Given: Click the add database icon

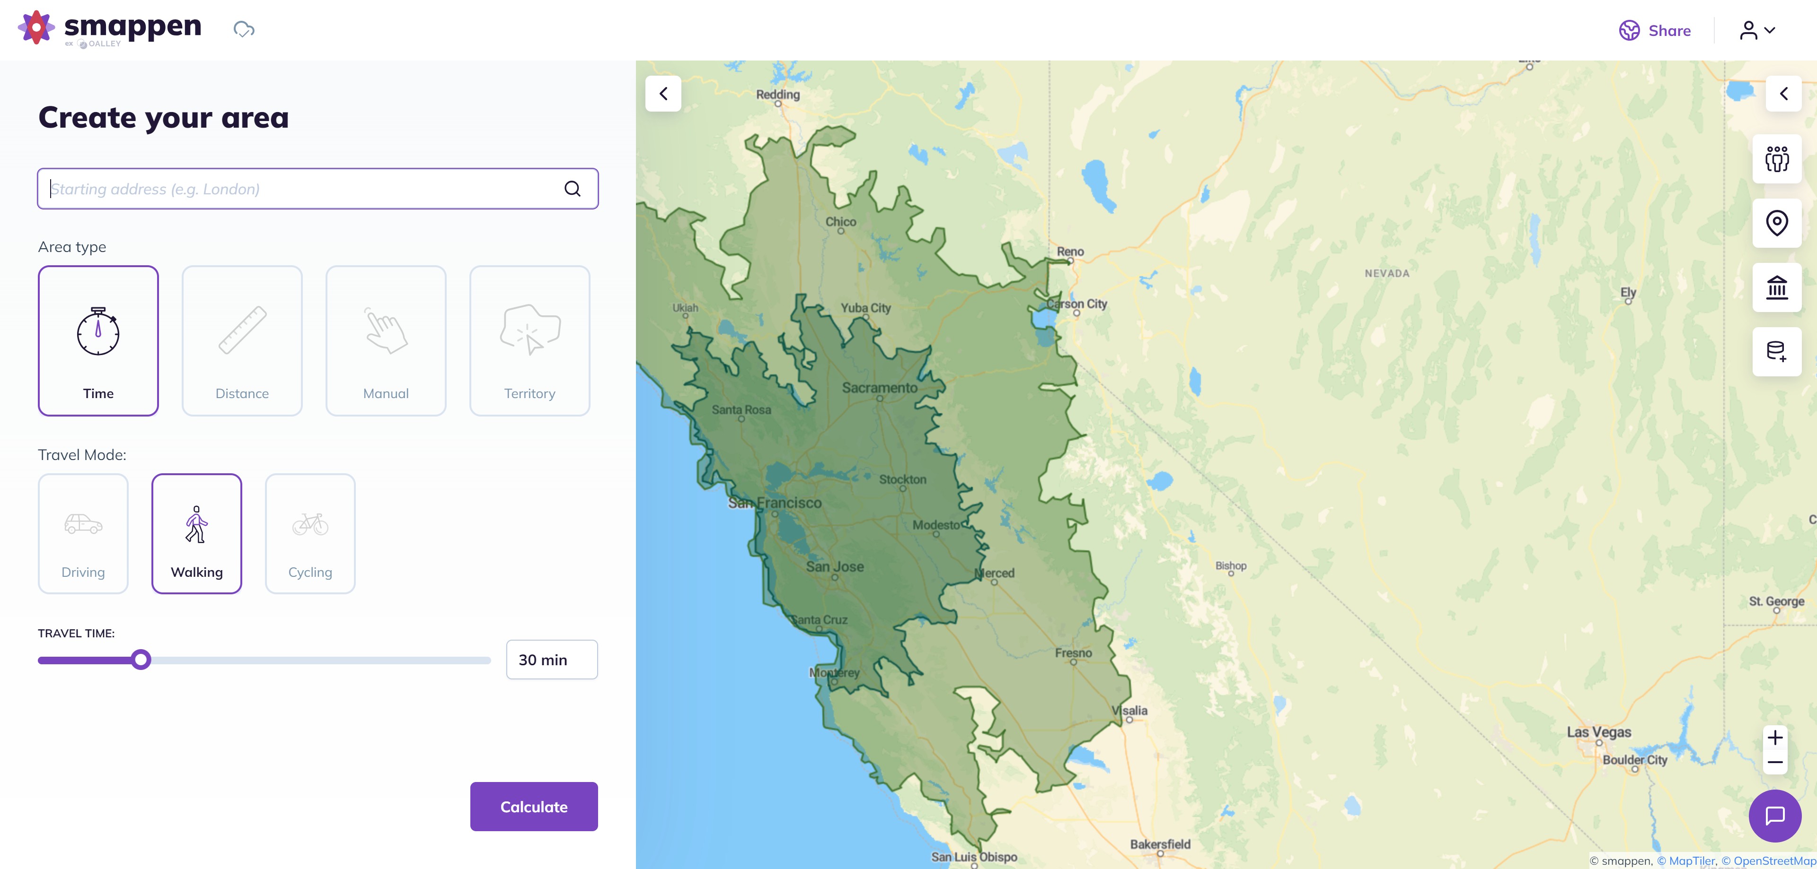Looking at the screenshot, I should (1776, 352).
